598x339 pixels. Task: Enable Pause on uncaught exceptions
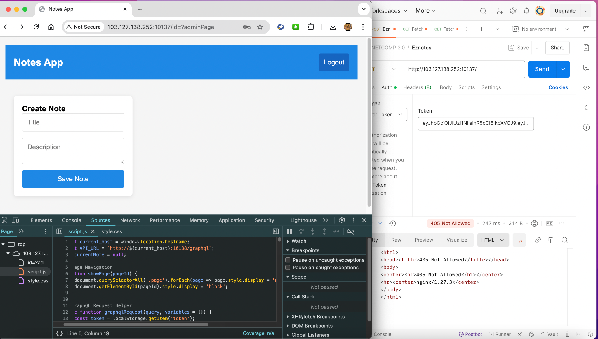(x=288, y=260)
